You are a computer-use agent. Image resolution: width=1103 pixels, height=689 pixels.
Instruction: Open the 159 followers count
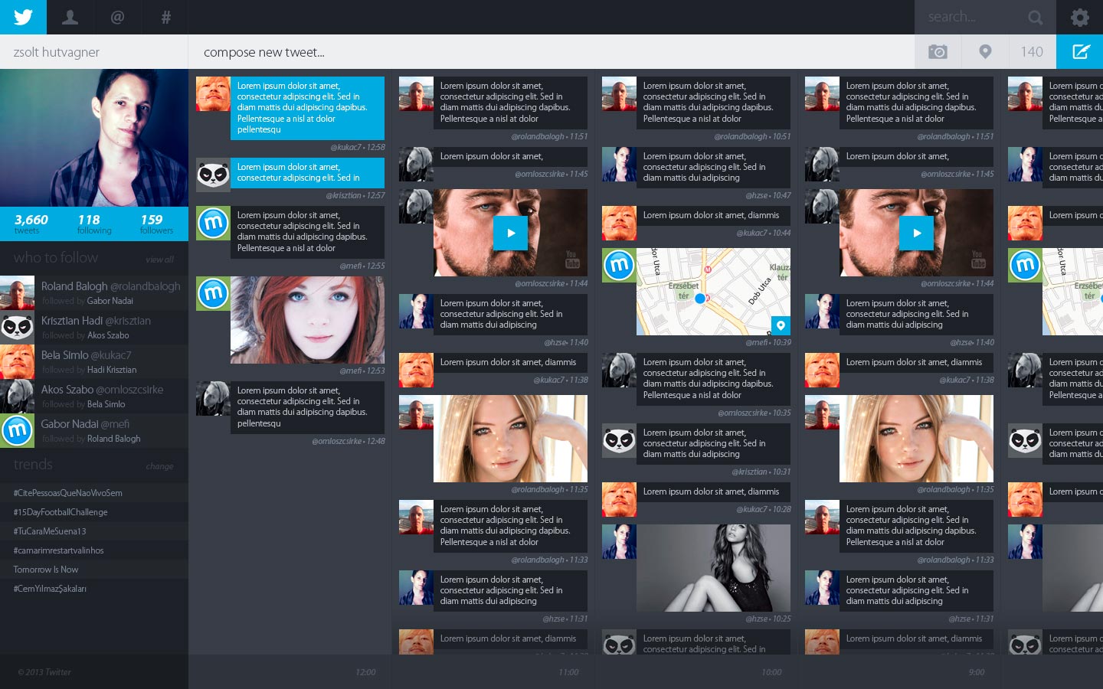(155, 224)
